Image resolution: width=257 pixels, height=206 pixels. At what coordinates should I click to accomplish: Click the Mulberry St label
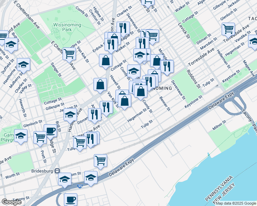(16, 80)
